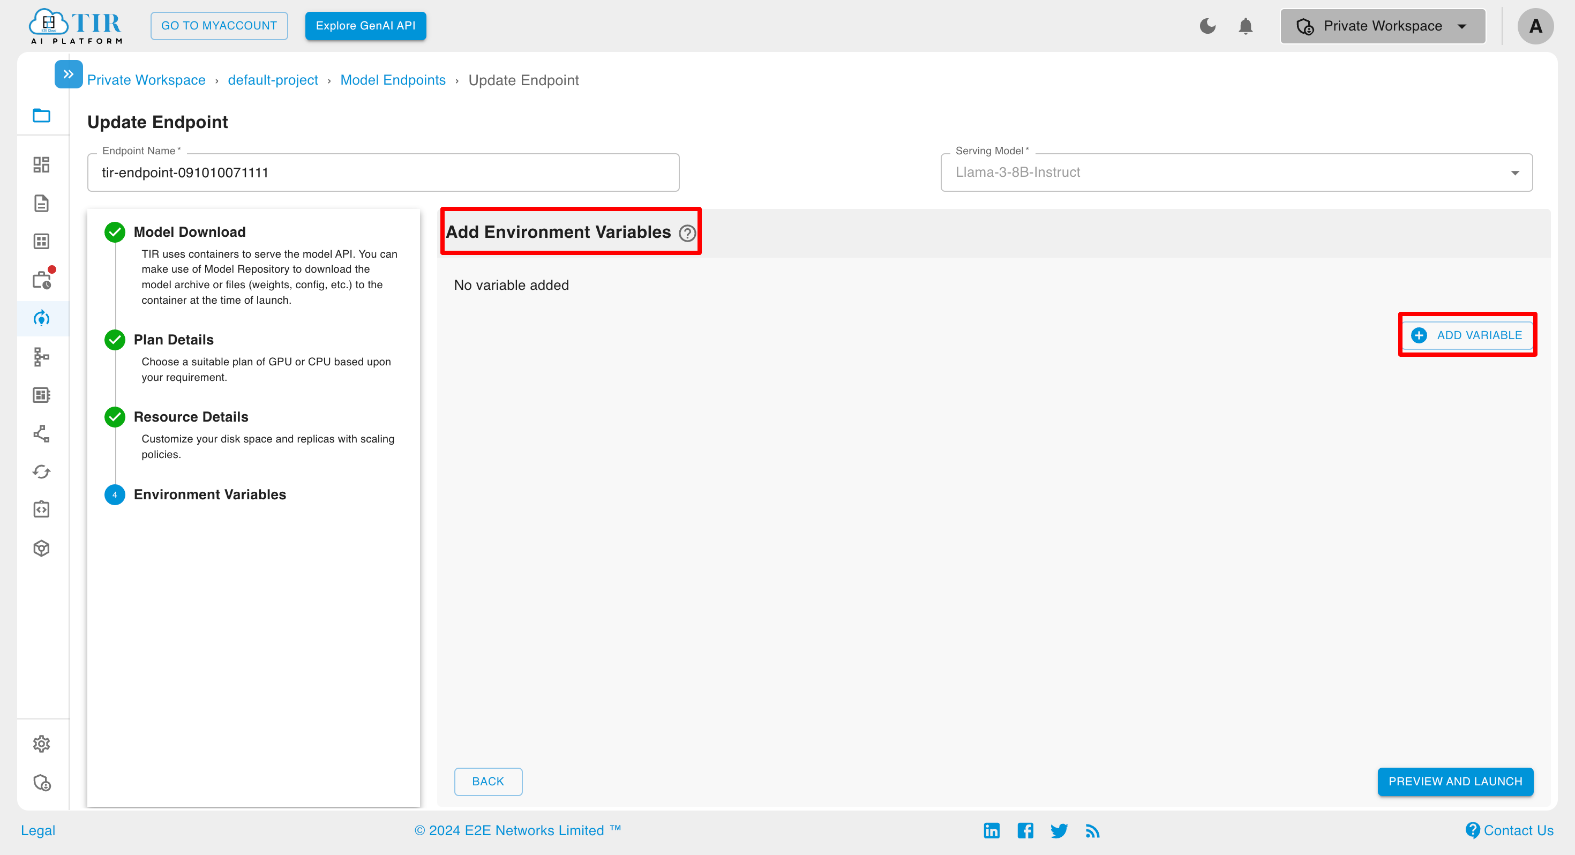Select the Resource Details step

point(191,416)
